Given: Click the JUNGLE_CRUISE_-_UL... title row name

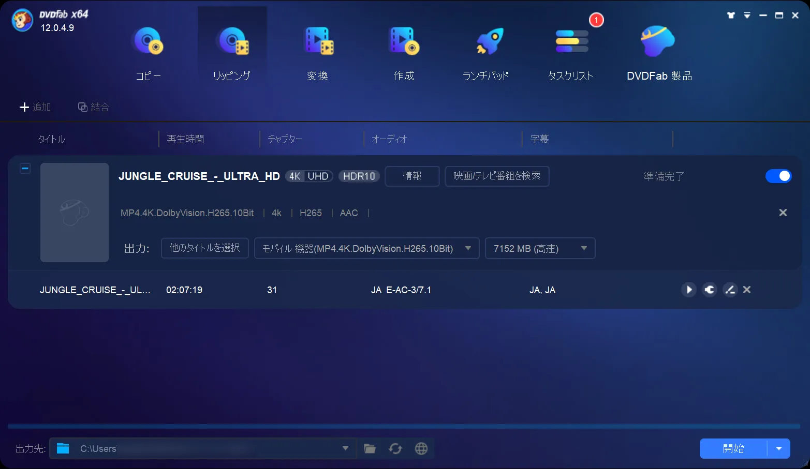Looking at the screenshot, I should click(x=95, y=290).
